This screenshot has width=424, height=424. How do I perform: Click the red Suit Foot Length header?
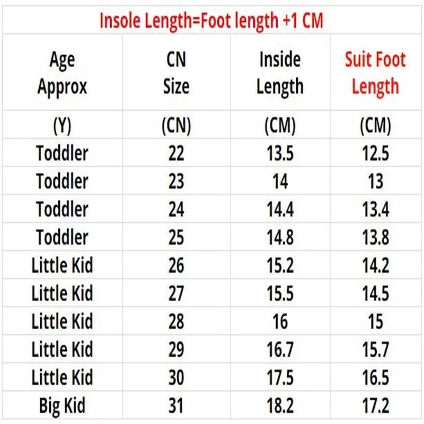[x=375, y=73]
